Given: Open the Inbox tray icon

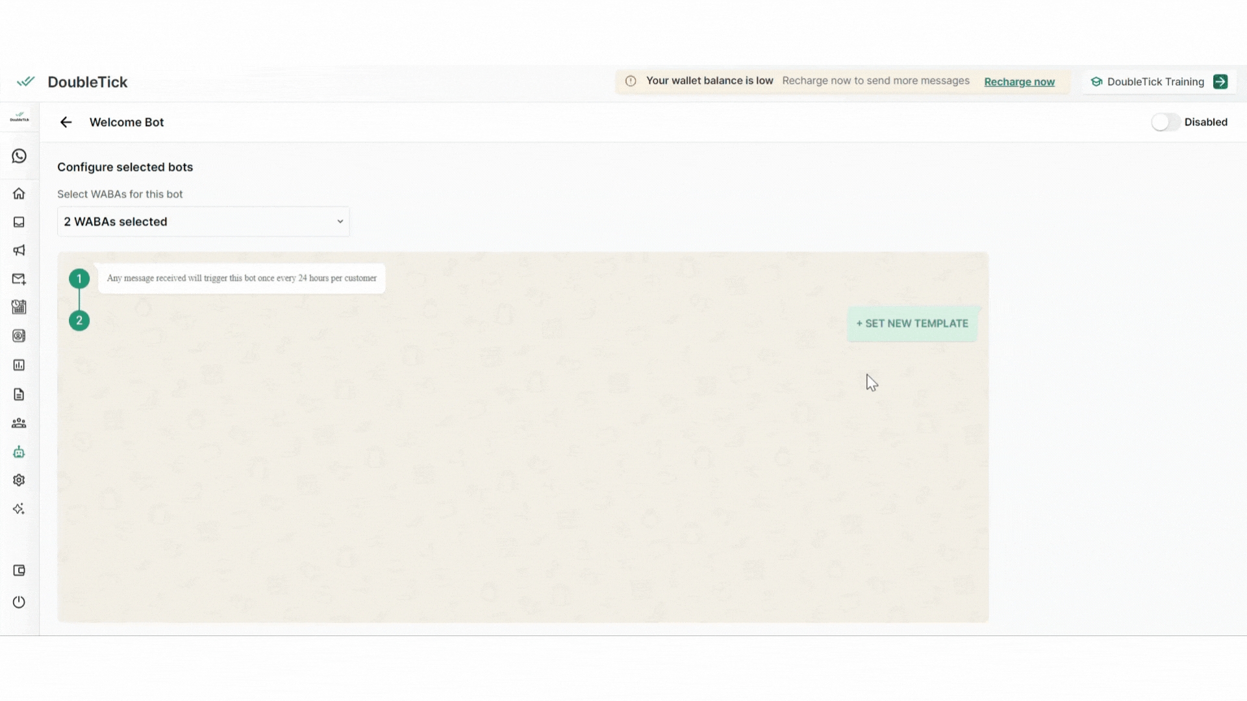Looking at the screenshot, I should tap(19, 222).
